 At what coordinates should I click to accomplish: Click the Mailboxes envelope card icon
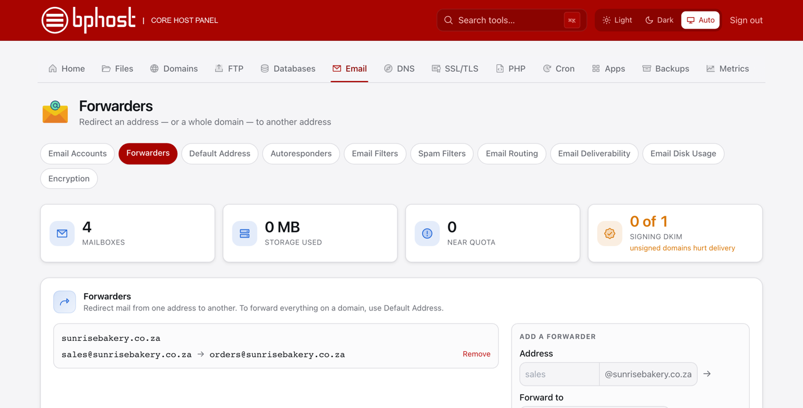tap(62, 234)
